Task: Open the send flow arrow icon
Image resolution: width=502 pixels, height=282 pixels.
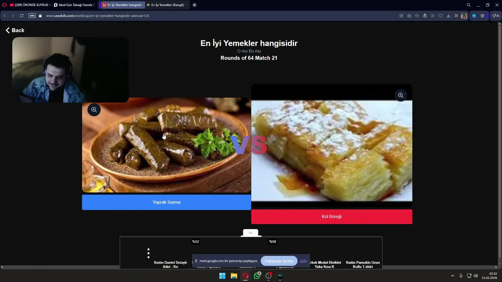Action: click(x=433, y=16)
